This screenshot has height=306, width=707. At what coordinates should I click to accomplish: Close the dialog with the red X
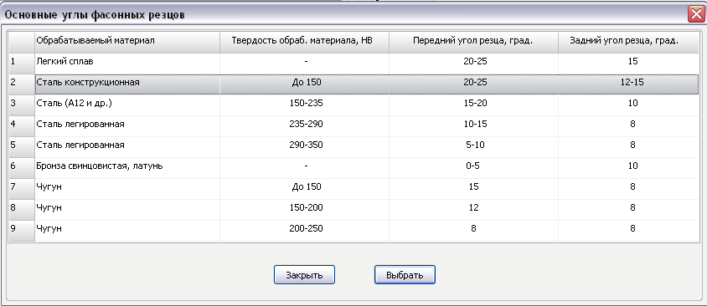697,15
